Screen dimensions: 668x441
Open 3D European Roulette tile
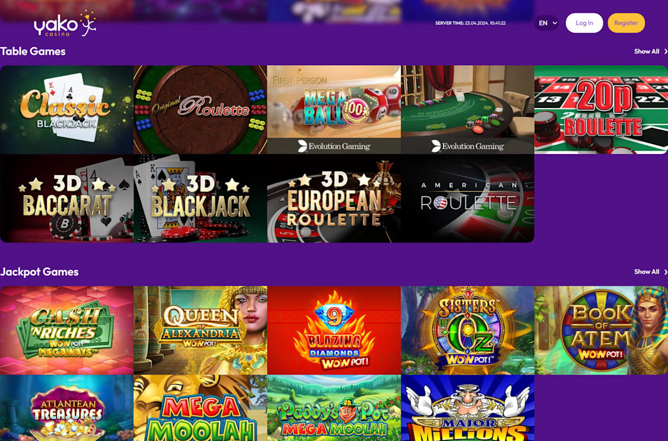pos(334,199)
